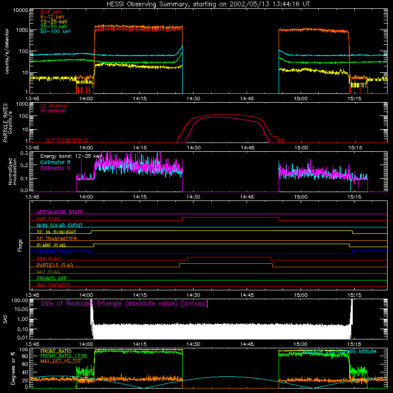Click the BAD_PACKETS flag label
Viewport: 393px width, 393px height.
pyautogui.click(x=54, y=285)
